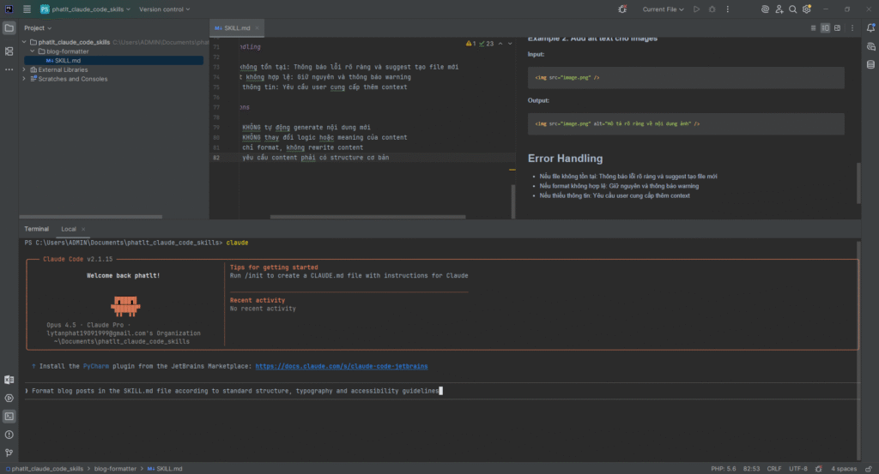Switch to editor and preview split view
Screen dimensions: 879x474
(826, 28)
